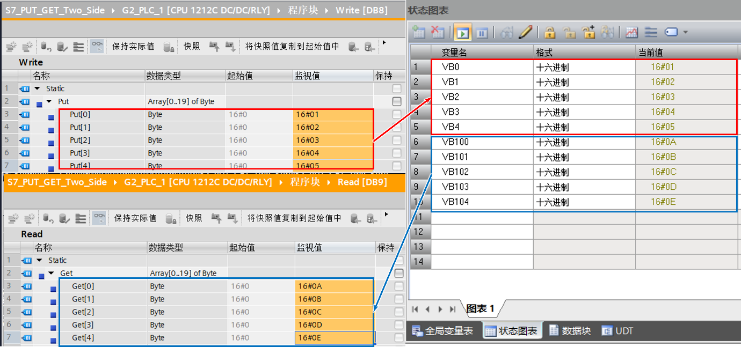Open the trend chart graph icon
This screenshot has width=741, height=347.
631,32
